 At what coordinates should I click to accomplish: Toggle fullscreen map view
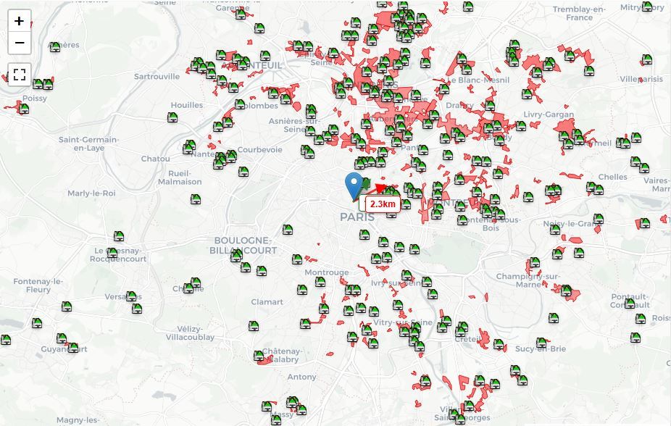click(x=20, y=75)
